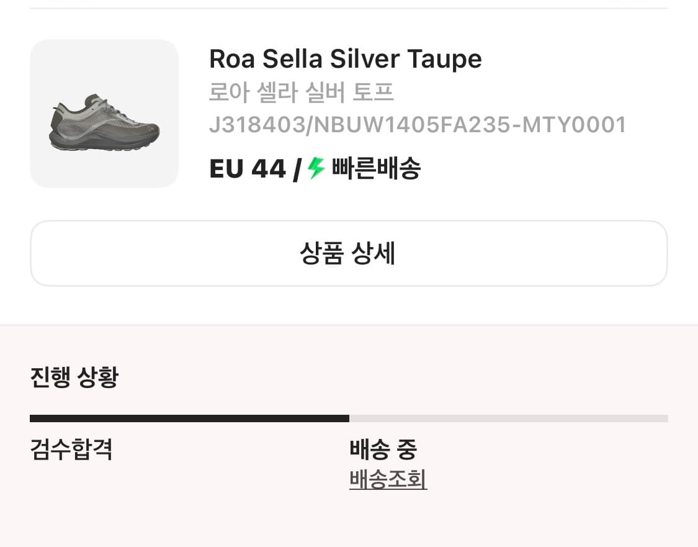Image resolution: width=698 pixels, height=547 pixels.
Task: Click the 진행 상황 section heading
Action: click(74, 376)
